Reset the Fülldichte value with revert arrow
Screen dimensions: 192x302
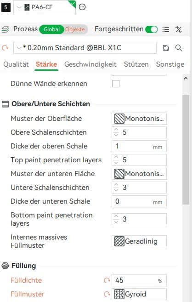pos(107,280)
